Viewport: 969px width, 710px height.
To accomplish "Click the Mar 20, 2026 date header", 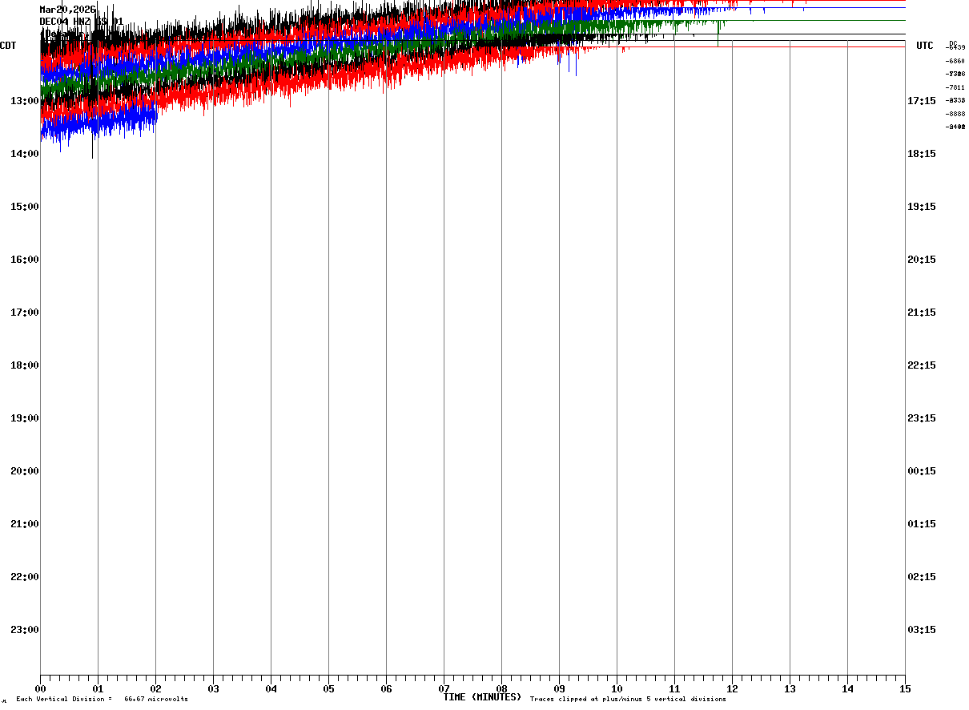I will pos(67,10).
